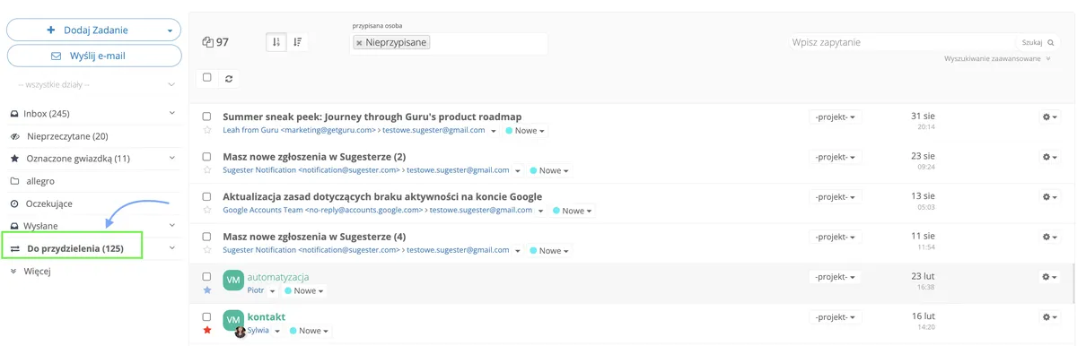
Task: Open -projekt- dropdown for Masz nowe zgłoszenia (2)
Action: coord(836,157)
